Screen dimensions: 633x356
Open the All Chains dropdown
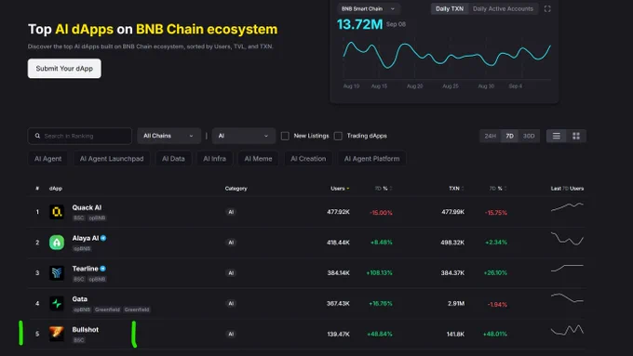click(168, 136)
